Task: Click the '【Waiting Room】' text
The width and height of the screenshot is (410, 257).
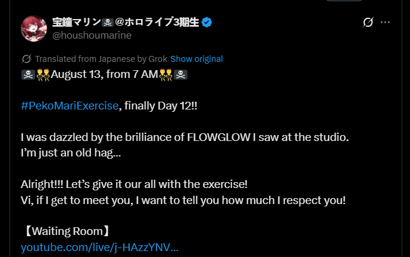Action: [67, 231]
